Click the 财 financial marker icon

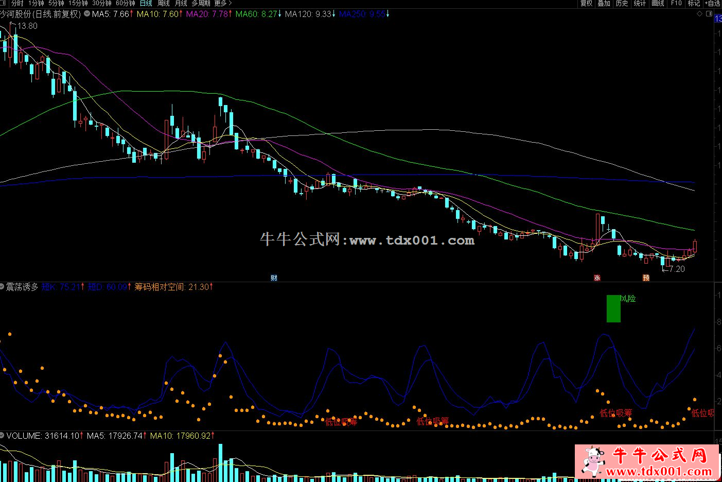[x=274, y=278]
